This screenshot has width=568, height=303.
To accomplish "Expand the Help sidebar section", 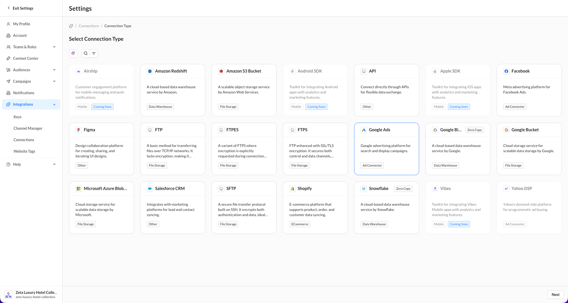I will tap(31, 164).
